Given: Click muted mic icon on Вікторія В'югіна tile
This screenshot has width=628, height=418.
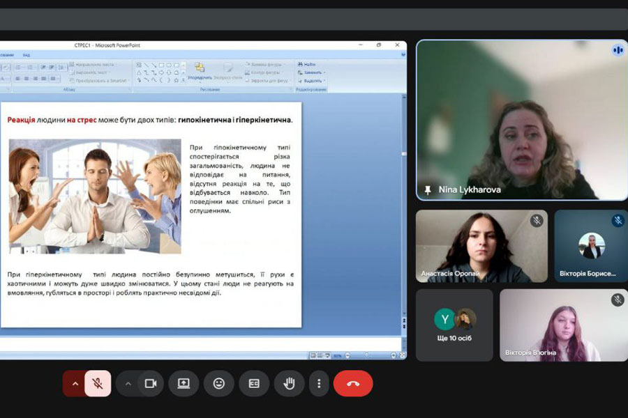Looking at the screenshot, I should (618, 300).
